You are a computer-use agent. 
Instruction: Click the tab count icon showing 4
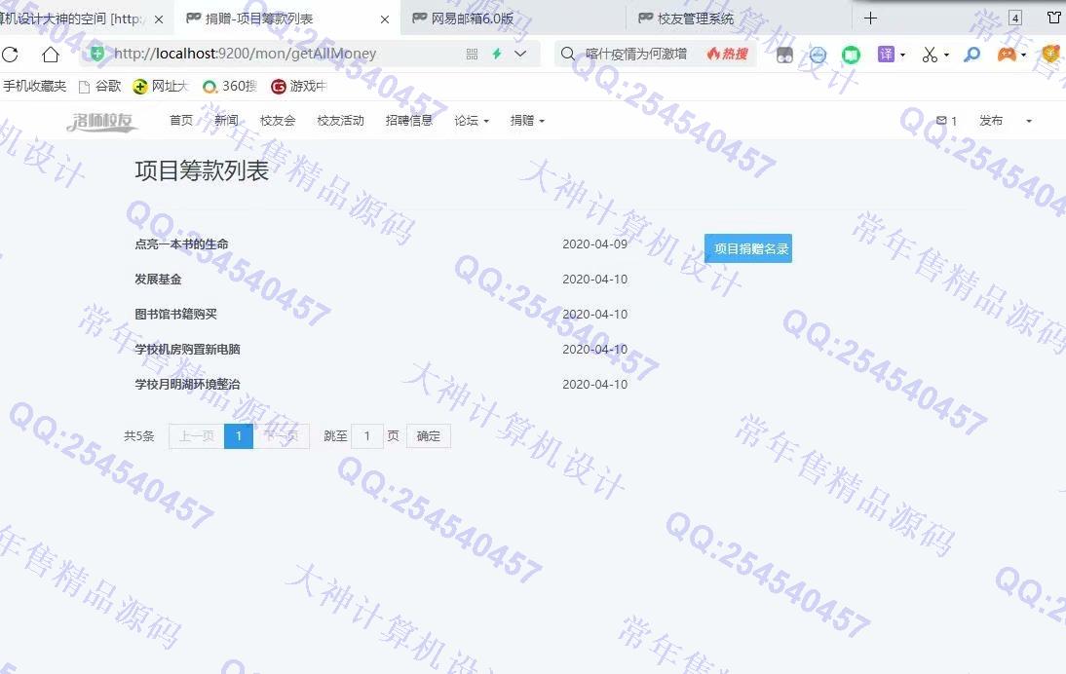[1015, 19]
